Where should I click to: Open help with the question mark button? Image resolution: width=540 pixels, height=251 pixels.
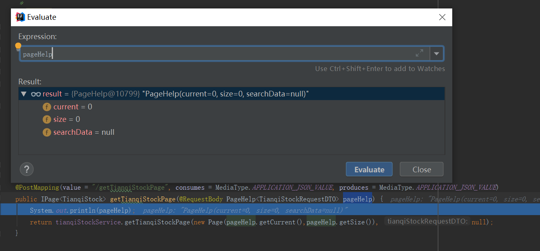point(27,169)
